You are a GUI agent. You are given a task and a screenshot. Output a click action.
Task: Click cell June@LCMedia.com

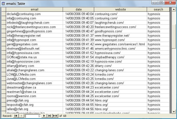coord(34,79)
